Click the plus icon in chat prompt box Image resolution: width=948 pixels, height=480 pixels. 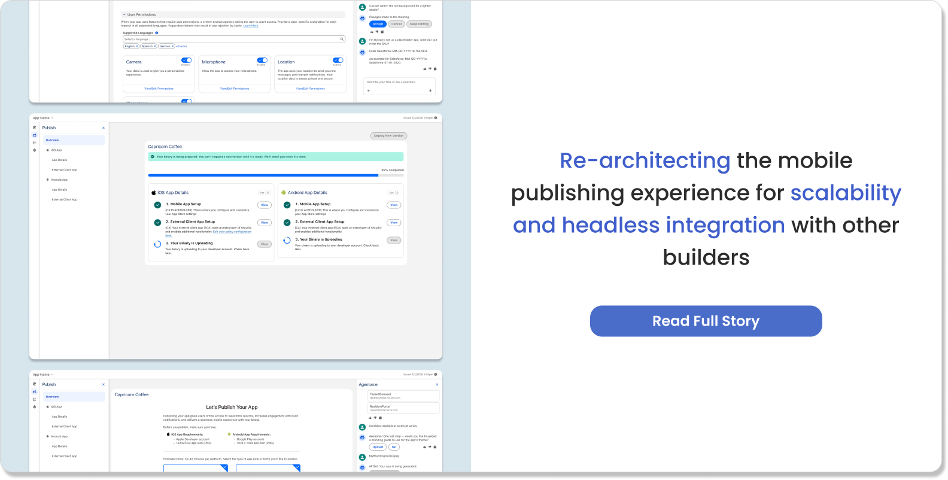click(x=368, y=91)
